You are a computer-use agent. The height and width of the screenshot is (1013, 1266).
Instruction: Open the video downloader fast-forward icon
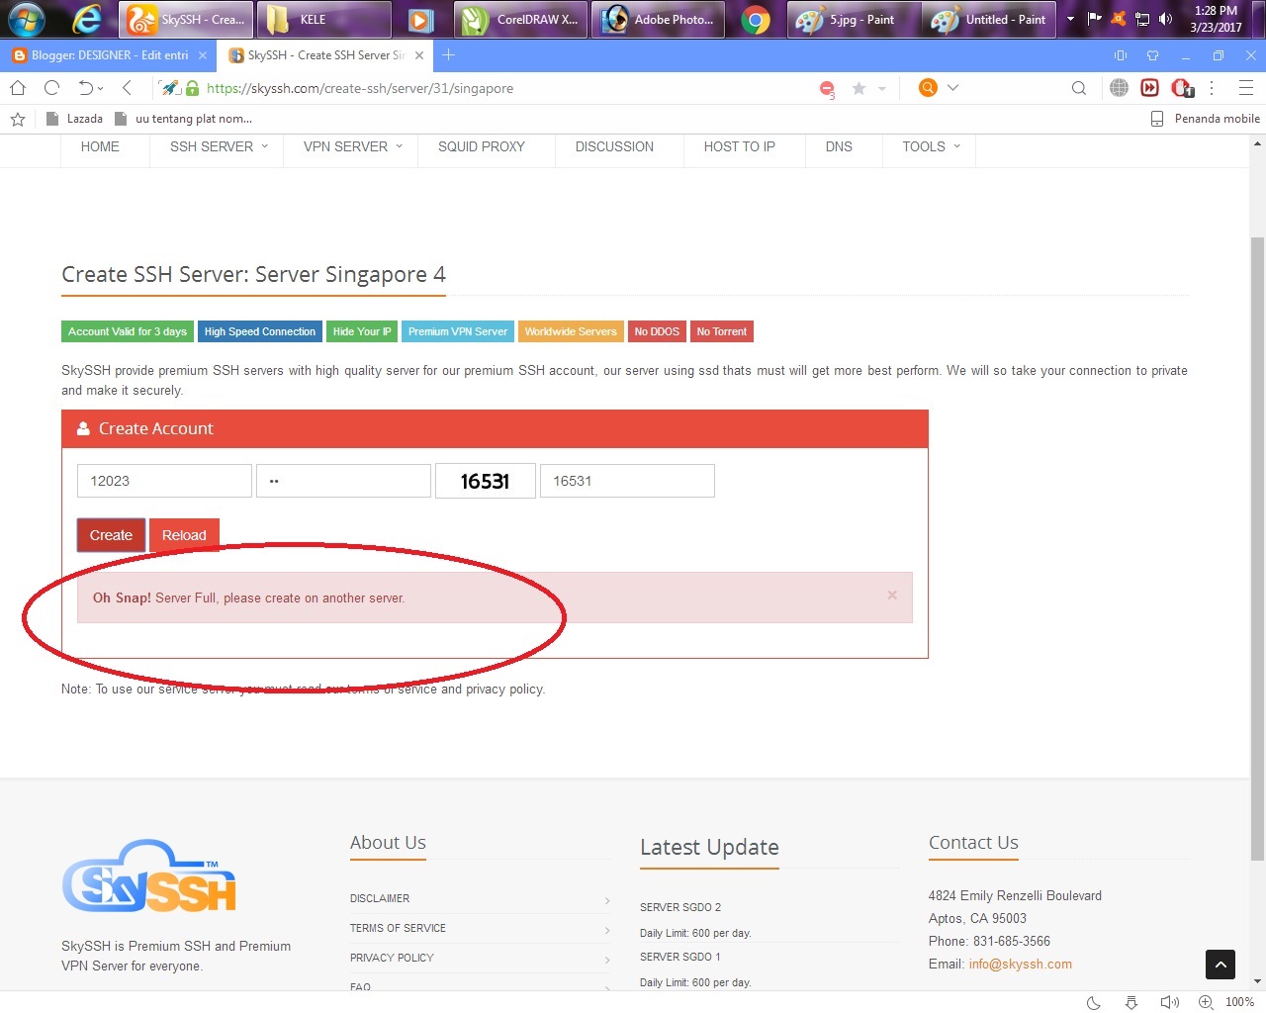click(x=1149, y=87)
